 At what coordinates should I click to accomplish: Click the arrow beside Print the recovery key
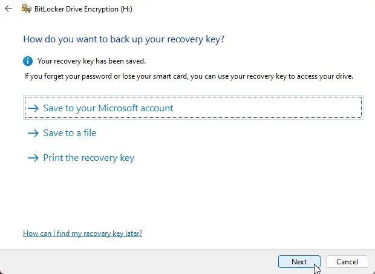pos(33,158)
